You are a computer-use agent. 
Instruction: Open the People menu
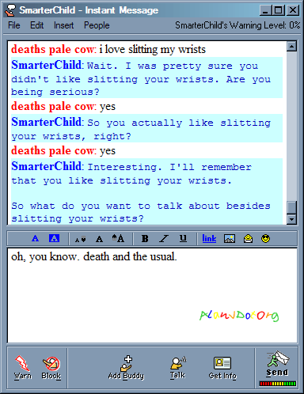pyautogui.click(x=97, y=25)
